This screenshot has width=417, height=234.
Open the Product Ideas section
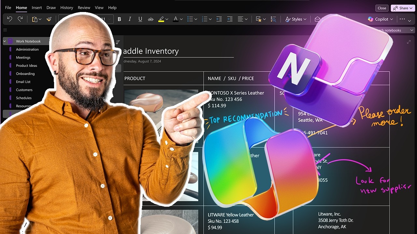point(26,66)
